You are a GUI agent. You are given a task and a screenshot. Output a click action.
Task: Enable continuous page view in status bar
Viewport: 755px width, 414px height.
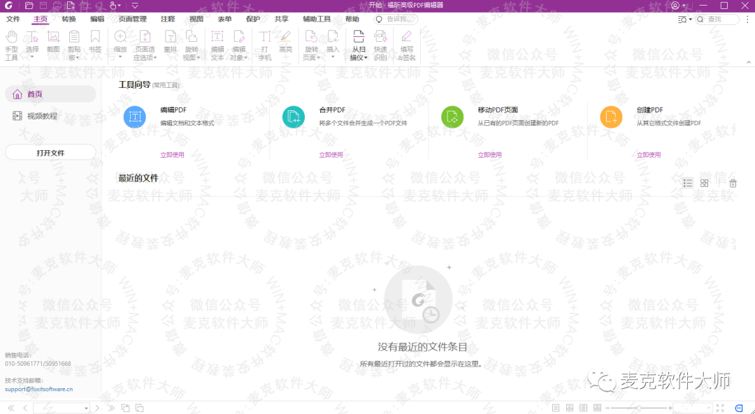click(570, 408)
